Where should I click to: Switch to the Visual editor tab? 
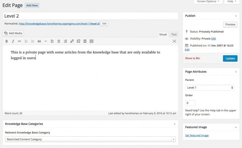point(163,34)
